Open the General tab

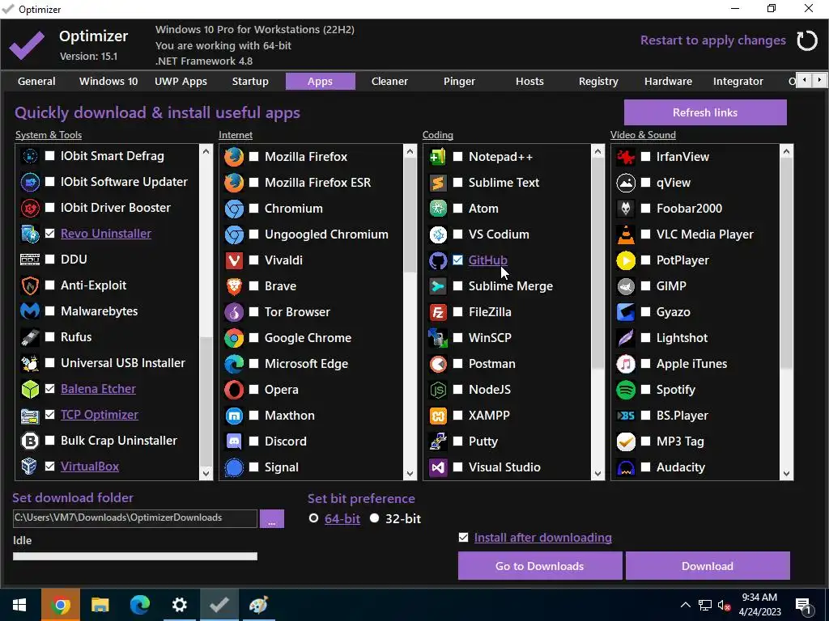[36, 82]
